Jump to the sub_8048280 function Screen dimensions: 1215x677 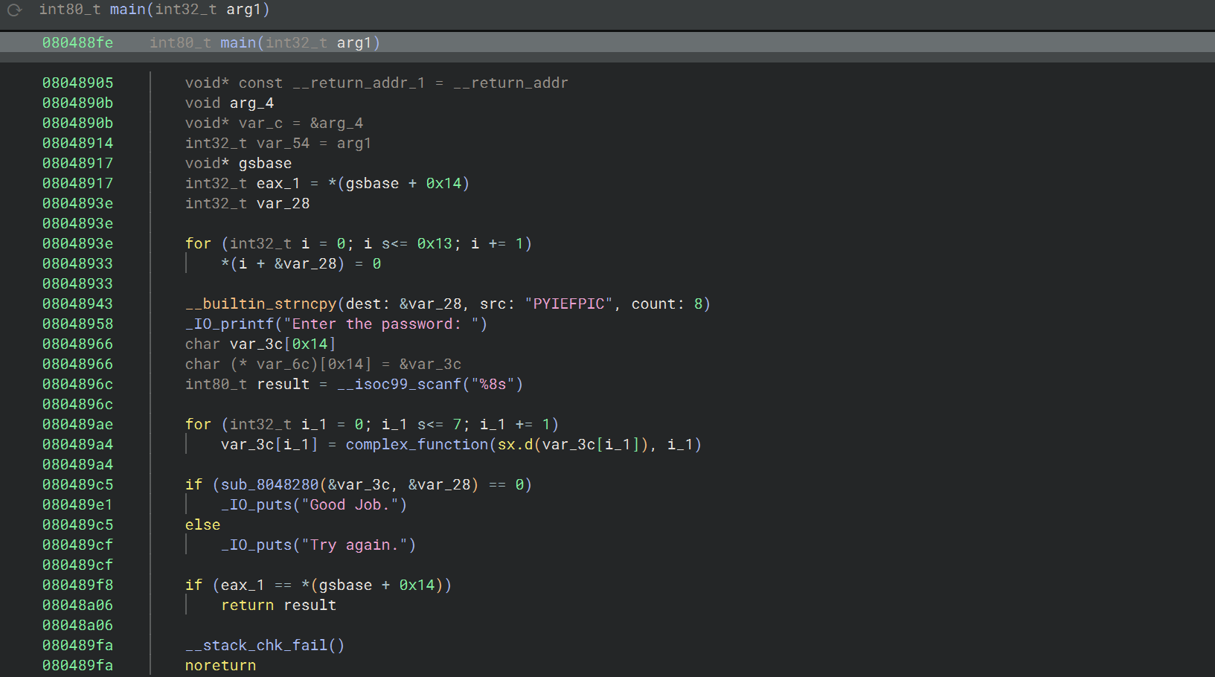click(x=269, y=484)
